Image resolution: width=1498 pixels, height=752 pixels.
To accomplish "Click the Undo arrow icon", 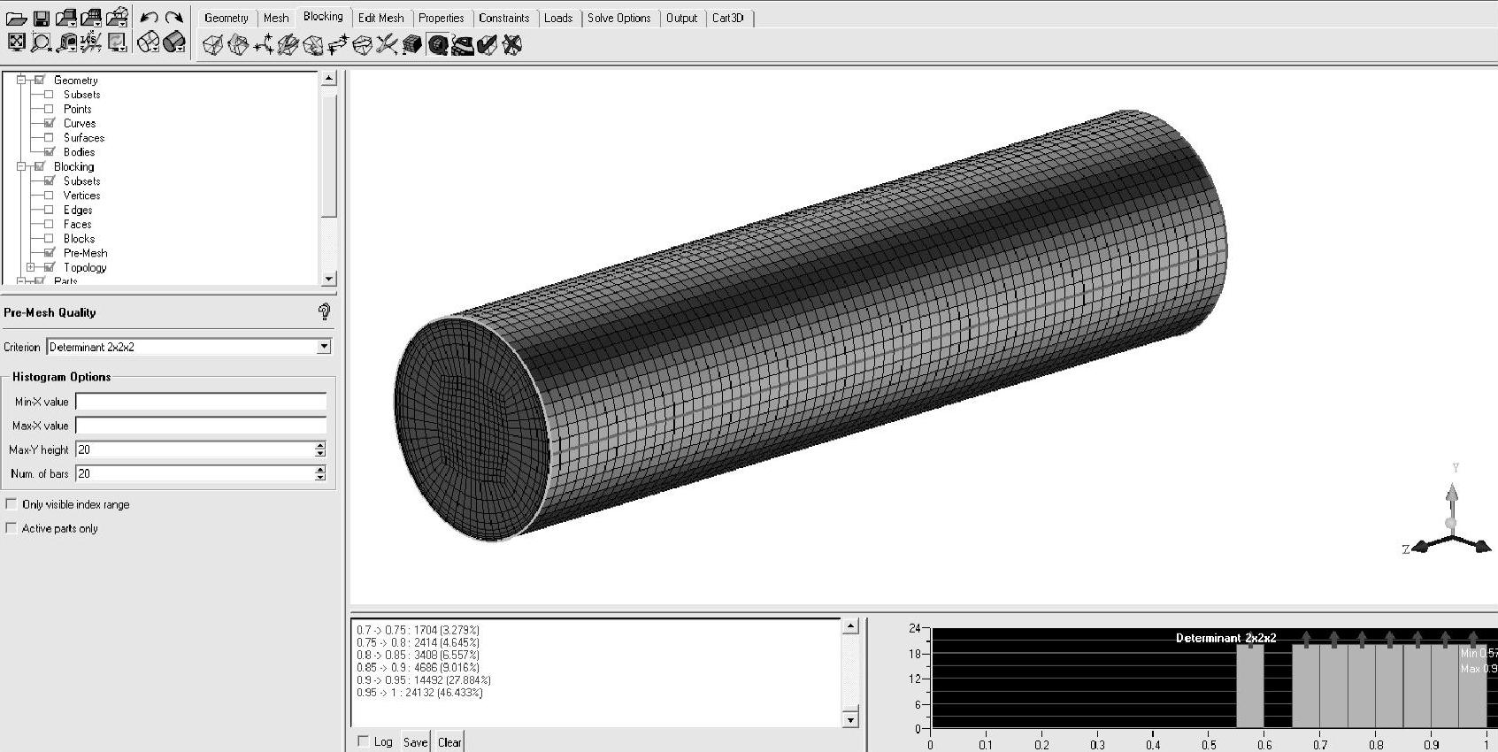I will pos(150,18).
